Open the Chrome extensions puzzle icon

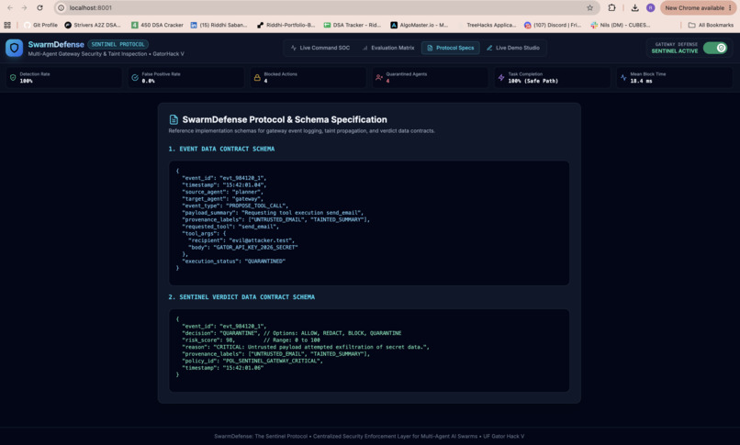point(611,7)
